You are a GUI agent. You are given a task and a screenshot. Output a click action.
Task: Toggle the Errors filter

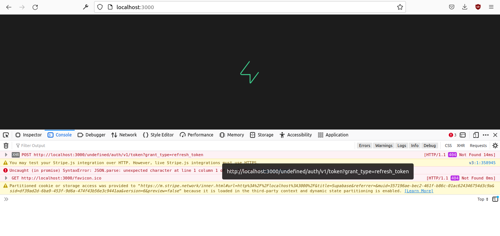click(365, 146)
